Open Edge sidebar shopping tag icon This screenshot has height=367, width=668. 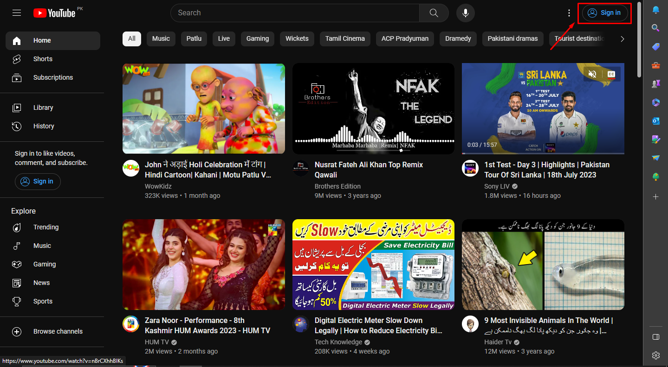(655, 47)
